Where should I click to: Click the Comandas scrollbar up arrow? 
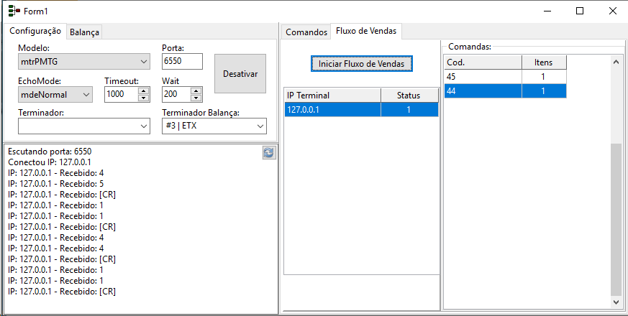616,61
